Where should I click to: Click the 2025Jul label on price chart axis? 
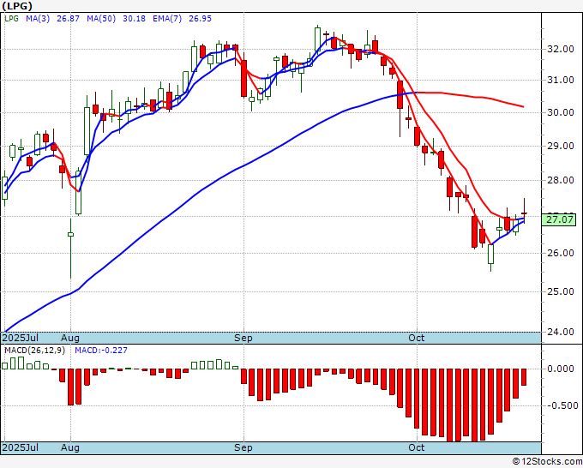(x=21, y=338)
